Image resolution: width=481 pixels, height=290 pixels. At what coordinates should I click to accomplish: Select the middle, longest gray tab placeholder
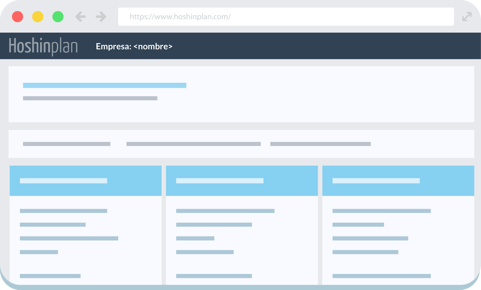tap(193, 144)
